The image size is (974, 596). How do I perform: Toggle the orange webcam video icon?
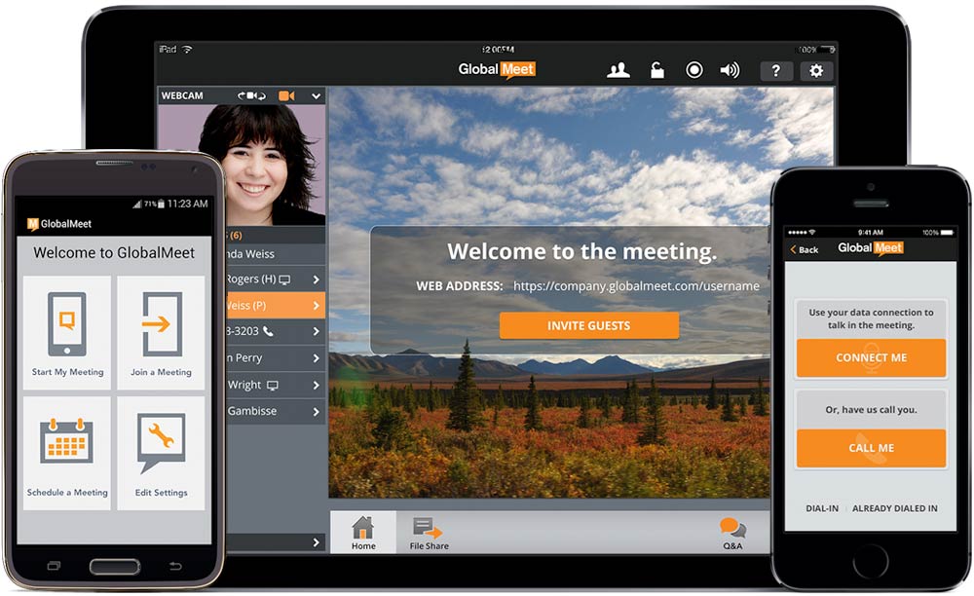286,95
